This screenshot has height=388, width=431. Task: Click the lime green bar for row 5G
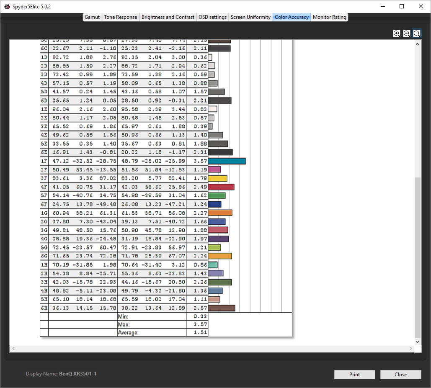pyautogui.click(x=214, y=247)
